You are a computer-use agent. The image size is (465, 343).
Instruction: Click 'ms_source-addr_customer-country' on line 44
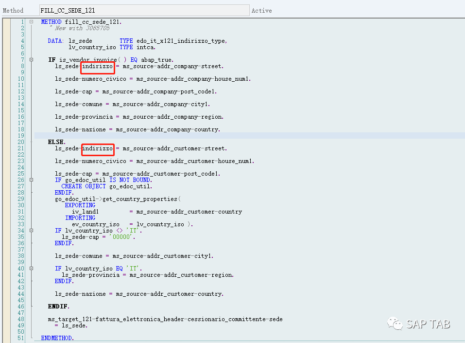pos(170,294)
